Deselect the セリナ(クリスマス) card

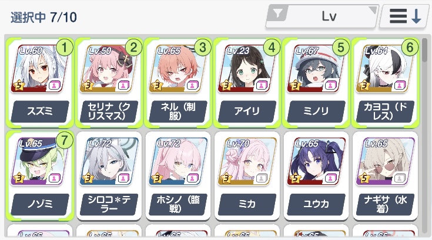click(109, 83)
